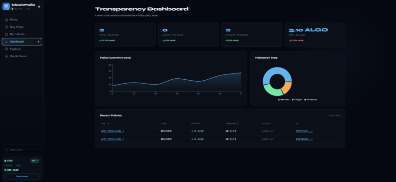Click 40 (LT) threshold in APP-756711799 row
Viewport: 396px width, 182px height.
[x=231, y=139]
